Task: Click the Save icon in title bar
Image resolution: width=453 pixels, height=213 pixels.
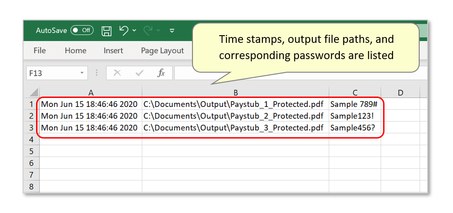Action: 106,31
